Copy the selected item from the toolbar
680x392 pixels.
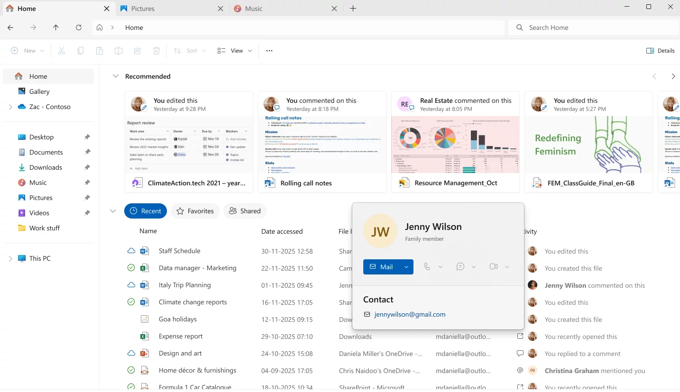coord(80,50)
